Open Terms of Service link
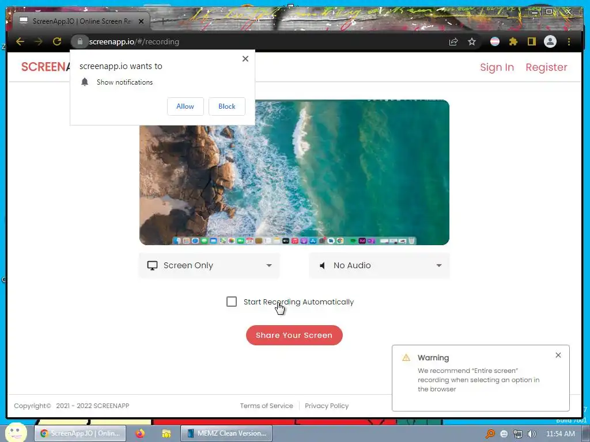This screenshot has height=442, width=590. [266, 406]
